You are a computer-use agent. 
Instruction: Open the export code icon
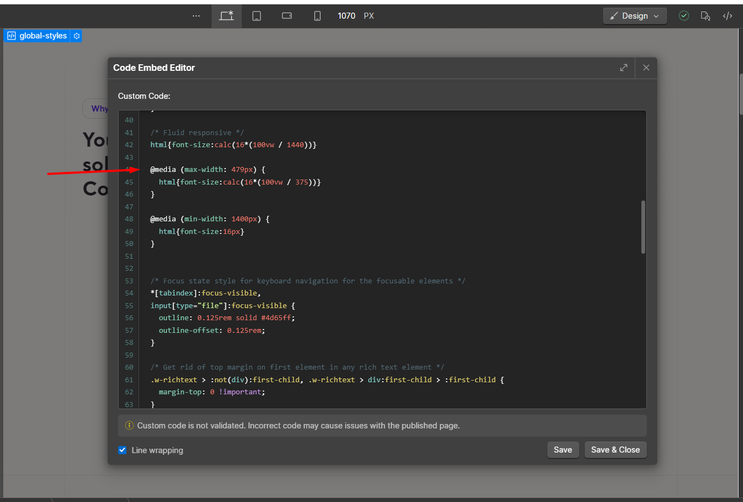click(728, 16)
